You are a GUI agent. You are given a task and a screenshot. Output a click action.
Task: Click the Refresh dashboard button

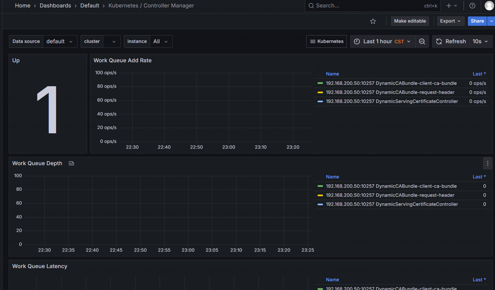point(451,42)
